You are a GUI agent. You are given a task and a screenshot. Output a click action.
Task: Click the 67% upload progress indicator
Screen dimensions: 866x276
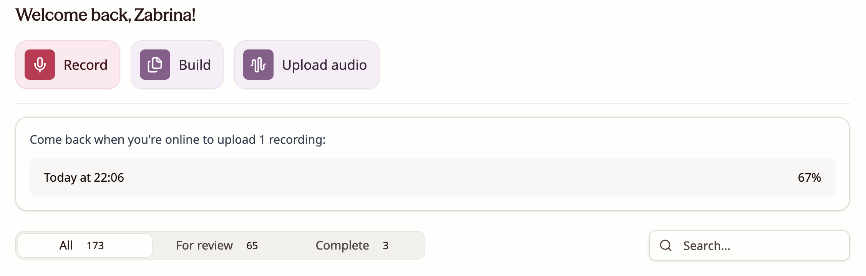(809, 177)
